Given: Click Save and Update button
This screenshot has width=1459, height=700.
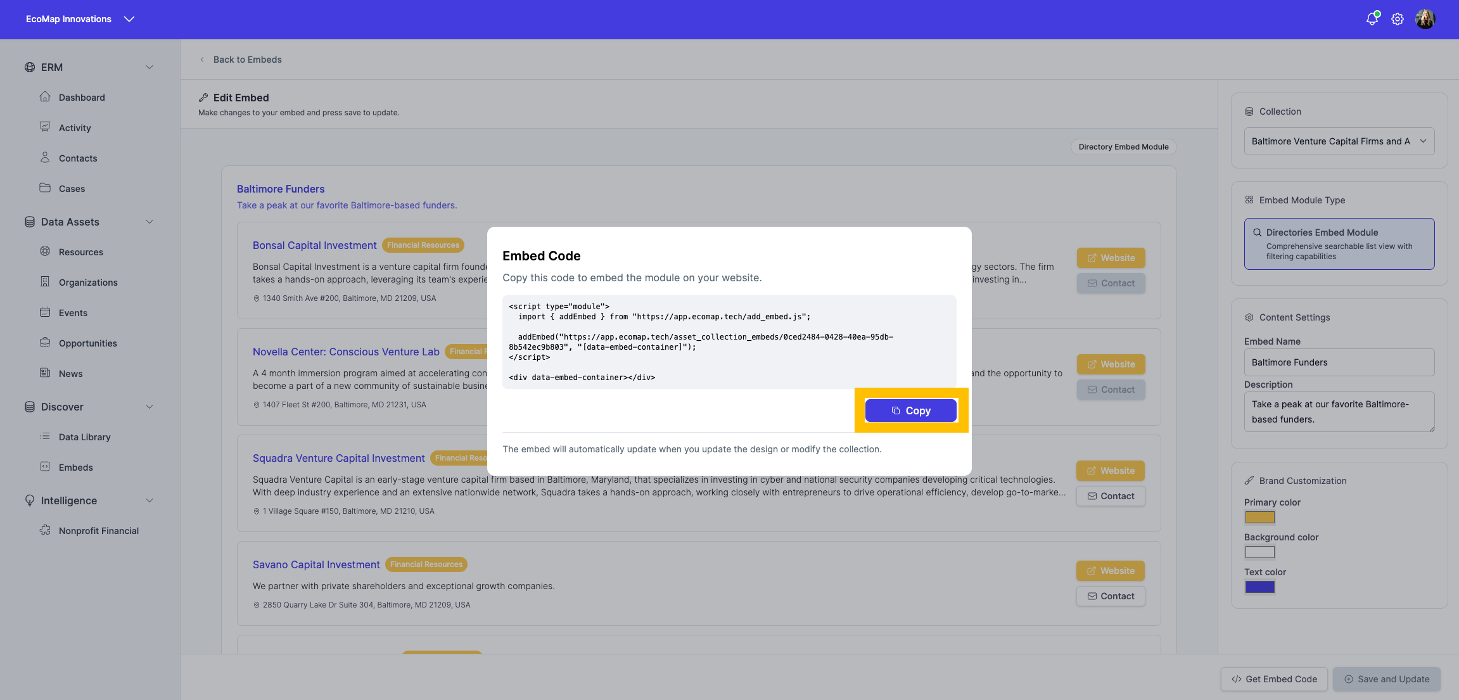Looking at the screenshot, I should tap(1387, 679).
